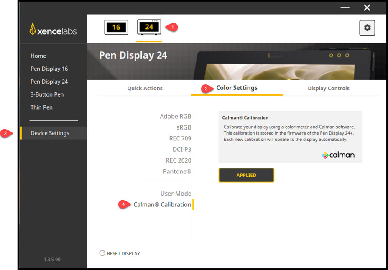Switch to the Quick Actions tab
The width and height of the screenshot is (388, 270).
click(145, 88)
